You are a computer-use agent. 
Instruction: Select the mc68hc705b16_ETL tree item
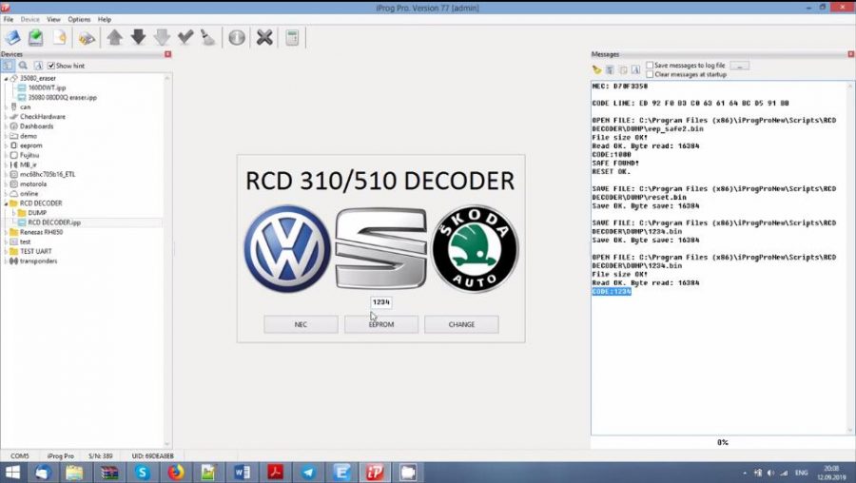point(48,174)
